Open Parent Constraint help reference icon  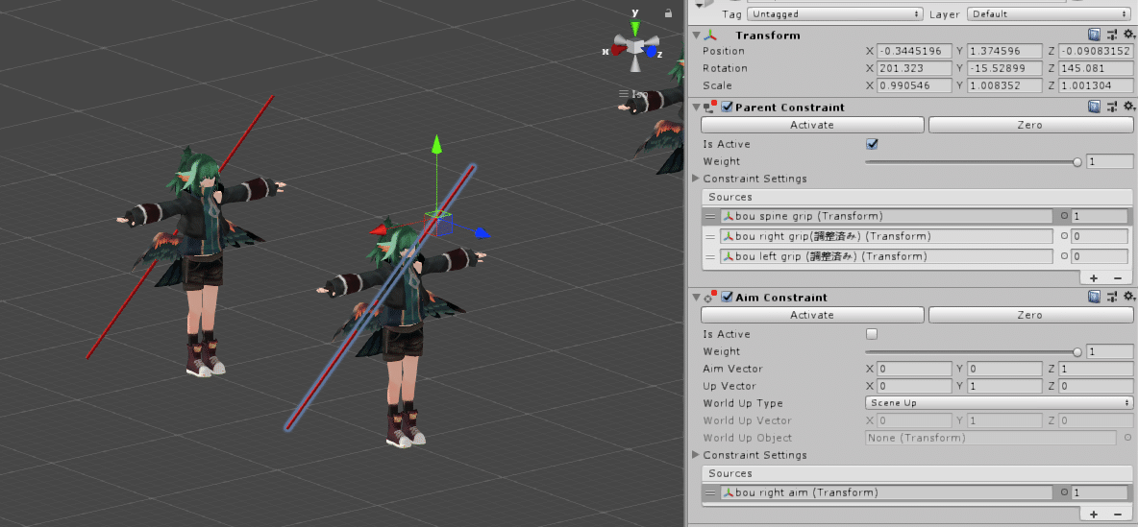pyautogui.click(x=1094, y=107)
